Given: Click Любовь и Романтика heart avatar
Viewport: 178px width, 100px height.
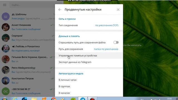Looking at the screenshot, I should click(x=6, y=48).
